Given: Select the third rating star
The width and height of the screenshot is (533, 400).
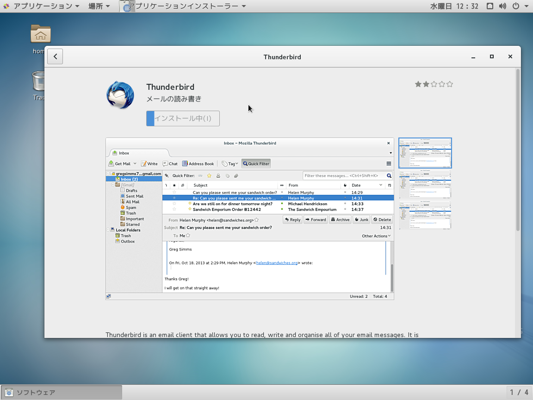Looking at the screenshot, I should (434, 84).
